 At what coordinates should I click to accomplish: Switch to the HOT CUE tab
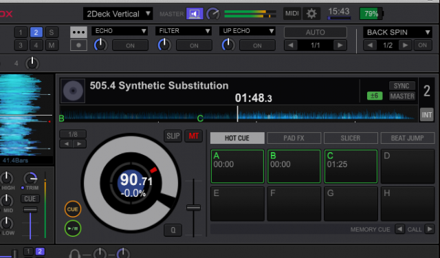pos(237,138)
